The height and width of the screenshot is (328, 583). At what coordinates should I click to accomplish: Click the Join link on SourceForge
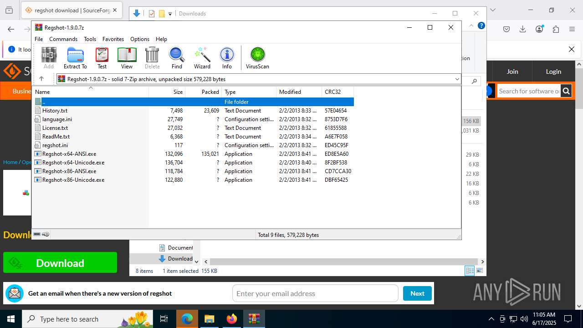tap(512, 72)
